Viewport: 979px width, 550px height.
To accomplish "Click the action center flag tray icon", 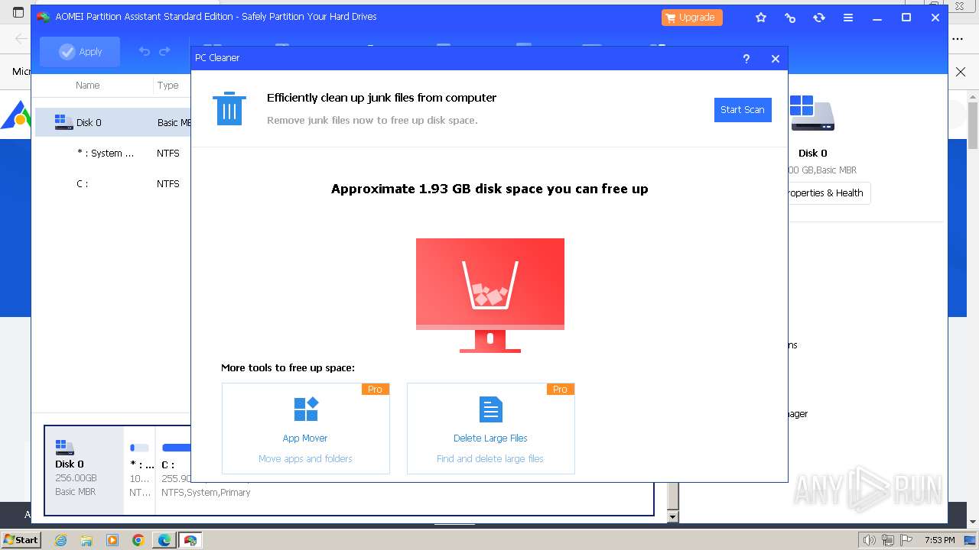I will point(906,540).
